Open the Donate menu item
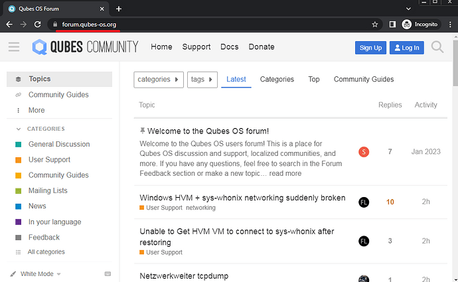 point(262,46)
